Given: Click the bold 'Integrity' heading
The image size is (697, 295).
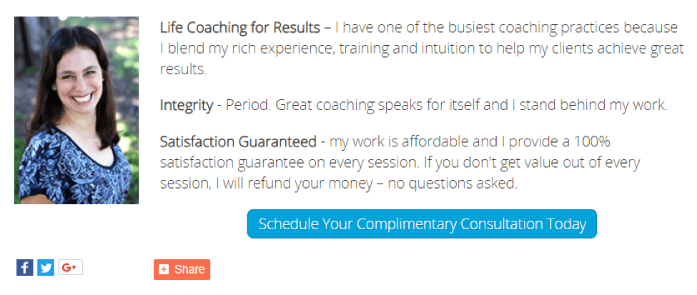Looking at the screenshot, I should 186,106.
